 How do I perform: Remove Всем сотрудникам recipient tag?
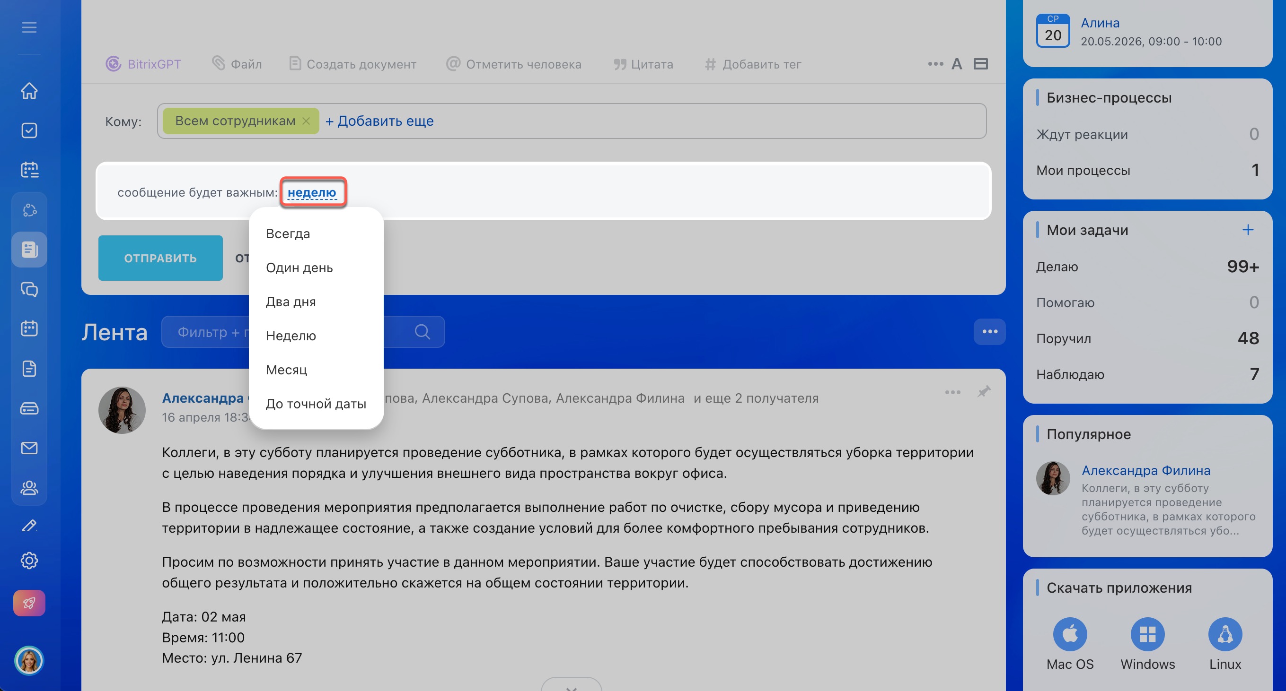coord(306,121)
